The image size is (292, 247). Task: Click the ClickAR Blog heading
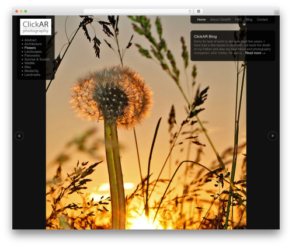point(205,36)
